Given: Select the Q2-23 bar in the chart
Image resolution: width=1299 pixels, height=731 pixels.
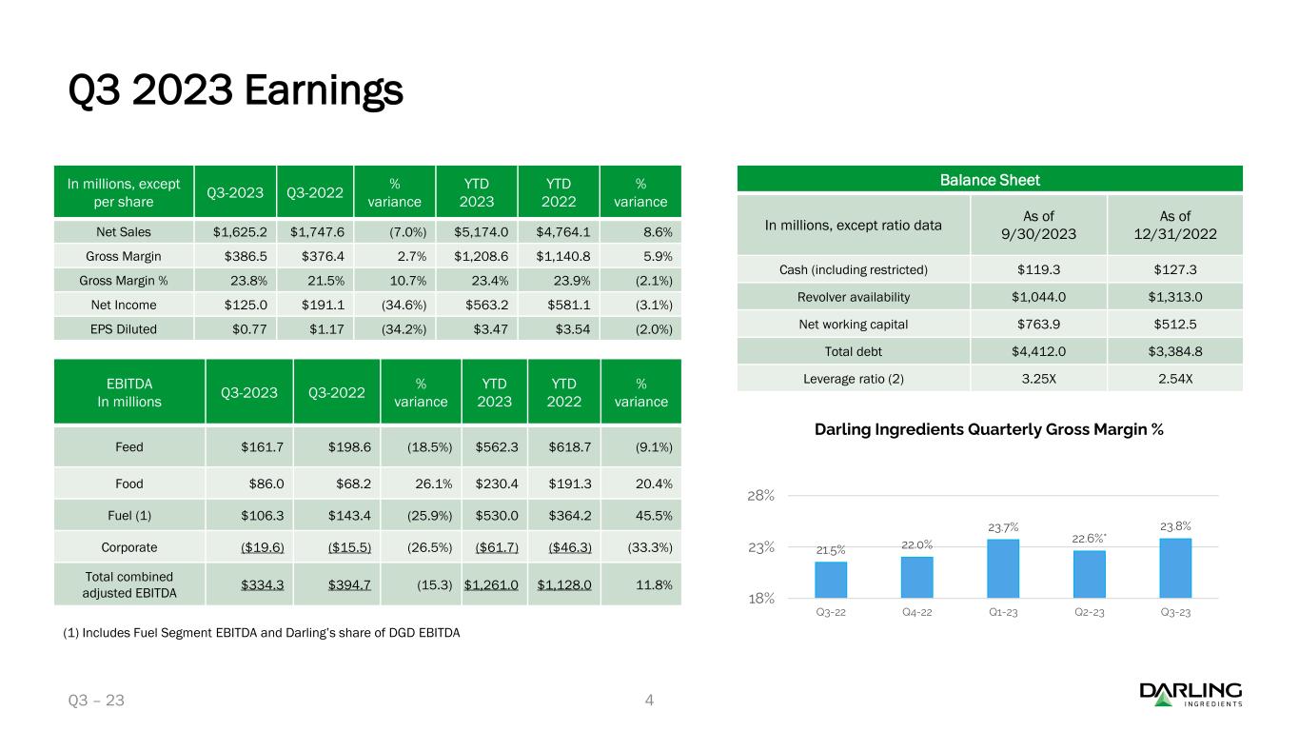Looking at the screenshot, I should (1090, 574).
